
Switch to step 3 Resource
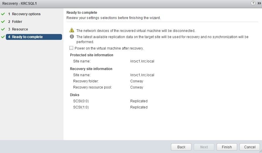[x=20, y=29]
